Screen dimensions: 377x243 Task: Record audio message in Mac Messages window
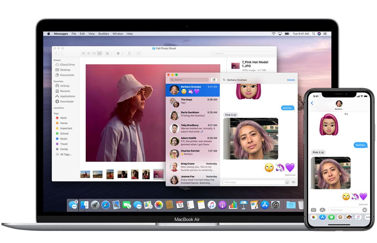coord(293,182)
